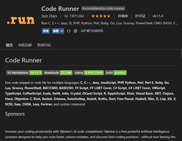The image size is (182, 141).
Task: Click the rating 4.45/5 badge
Action: [89, 73]
